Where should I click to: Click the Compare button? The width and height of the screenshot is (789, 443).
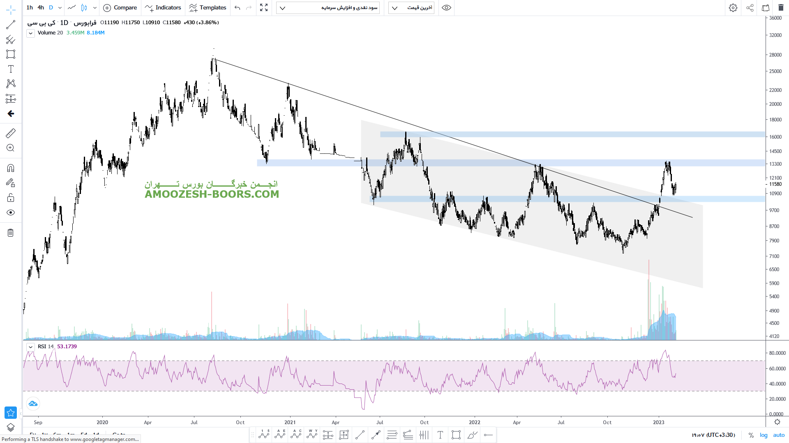tap(120, 8)
